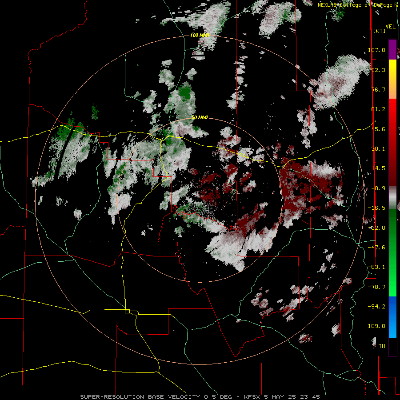
Task: Click the -94.2 scale value
Action: 376,306
